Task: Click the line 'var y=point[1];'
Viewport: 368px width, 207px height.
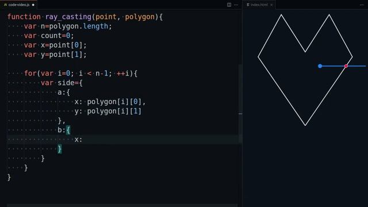Action: point(55,55)
